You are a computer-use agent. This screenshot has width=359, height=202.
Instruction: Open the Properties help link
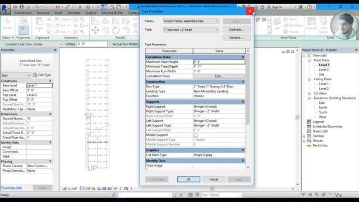(x=11, y=187)
